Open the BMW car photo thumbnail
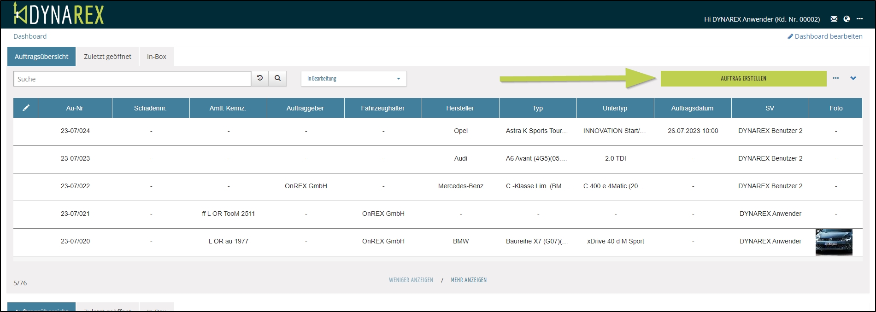This screenshot has height=312, width=876. point(834,242)
